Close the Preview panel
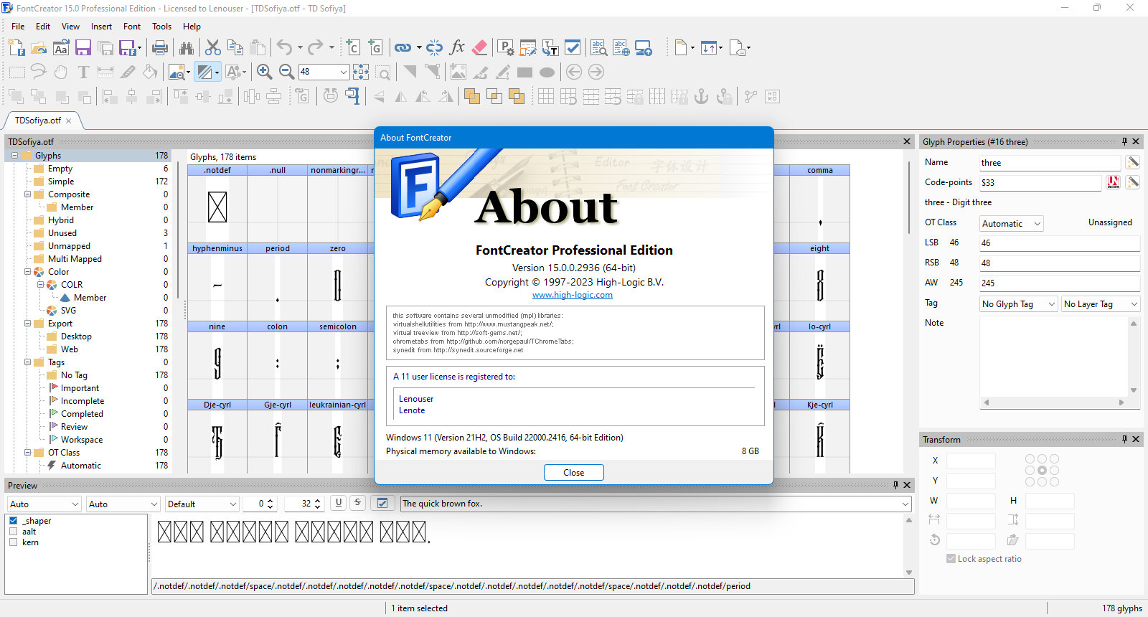 907,485
